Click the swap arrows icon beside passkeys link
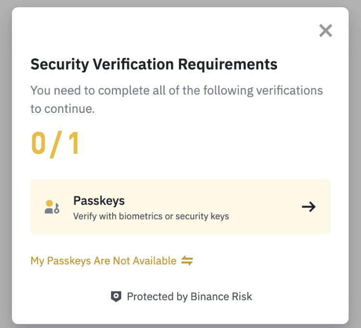 tap(187, 261)
